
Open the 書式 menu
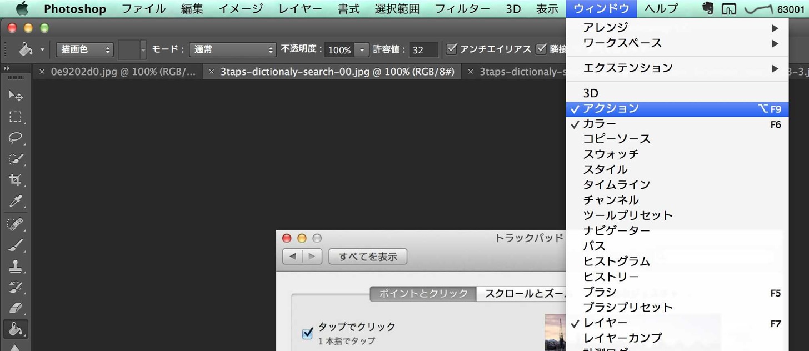point(348,9)
